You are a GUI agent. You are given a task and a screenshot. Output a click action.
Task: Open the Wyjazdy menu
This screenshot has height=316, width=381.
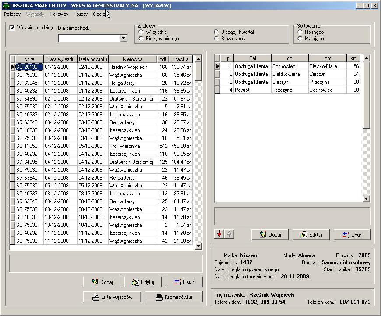35,14
